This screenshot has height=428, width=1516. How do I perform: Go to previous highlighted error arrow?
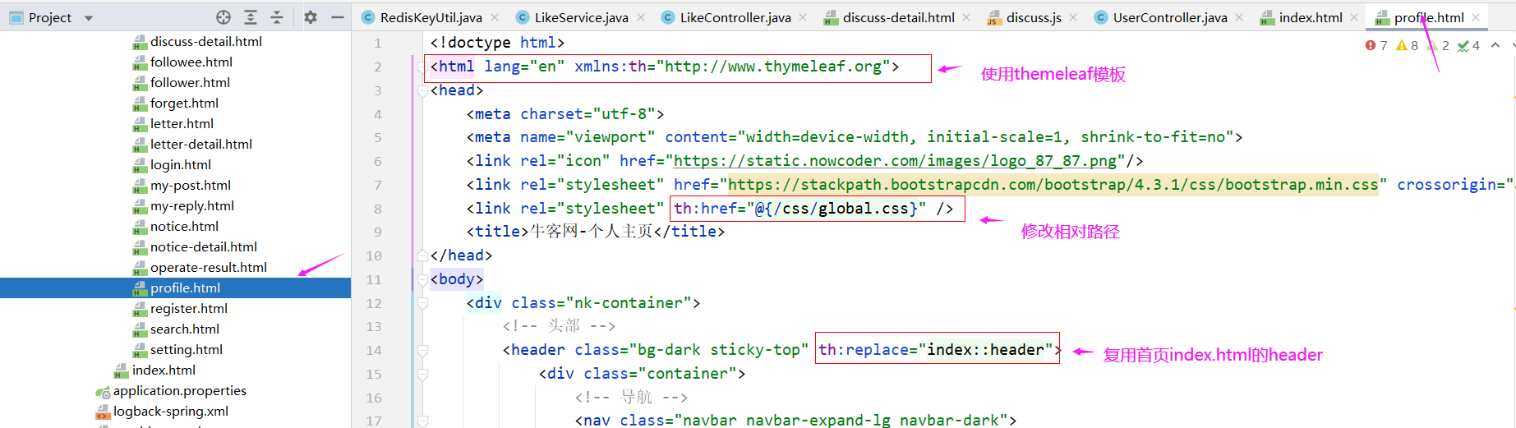pos(1495,46)
